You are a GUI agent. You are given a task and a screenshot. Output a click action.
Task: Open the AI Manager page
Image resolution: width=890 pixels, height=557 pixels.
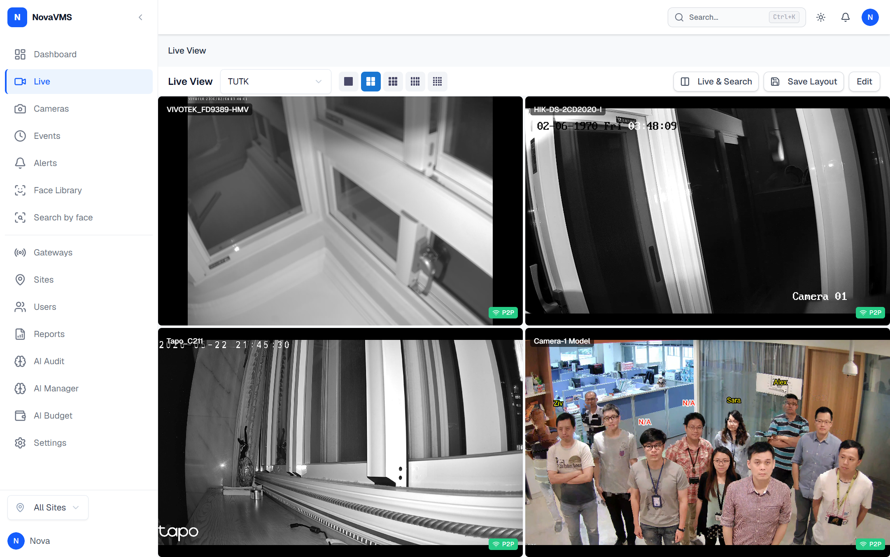(79, 388)
